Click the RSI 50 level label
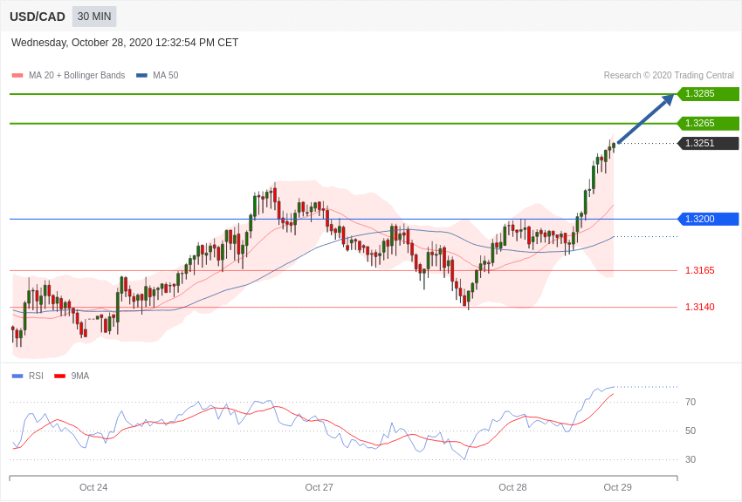 click(690, 431)
